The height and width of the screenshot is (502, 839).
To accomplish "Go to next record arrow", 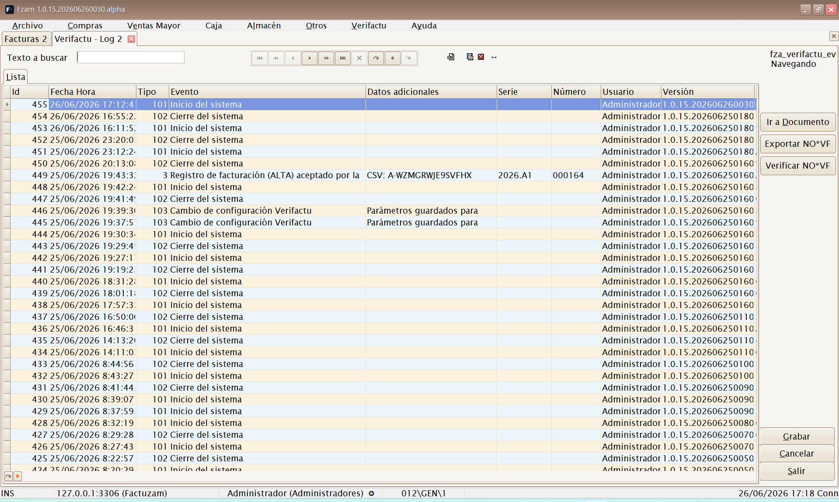I will (310, 58).
